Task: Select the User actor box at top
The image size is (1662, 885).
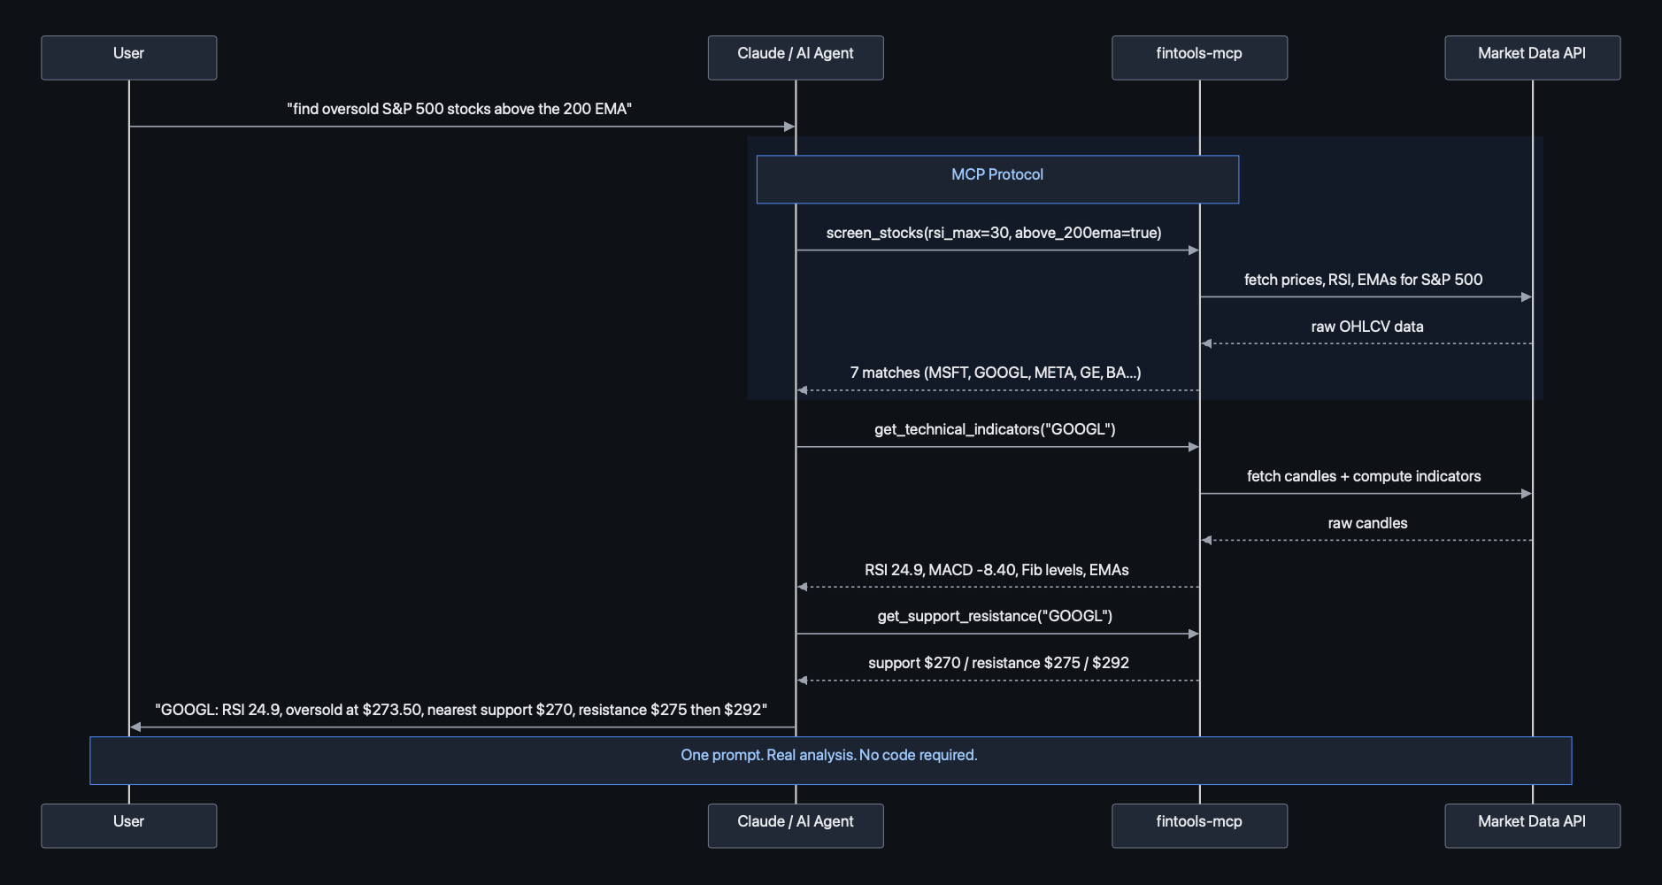Action: pyautogui.click(x=128, y=57)
